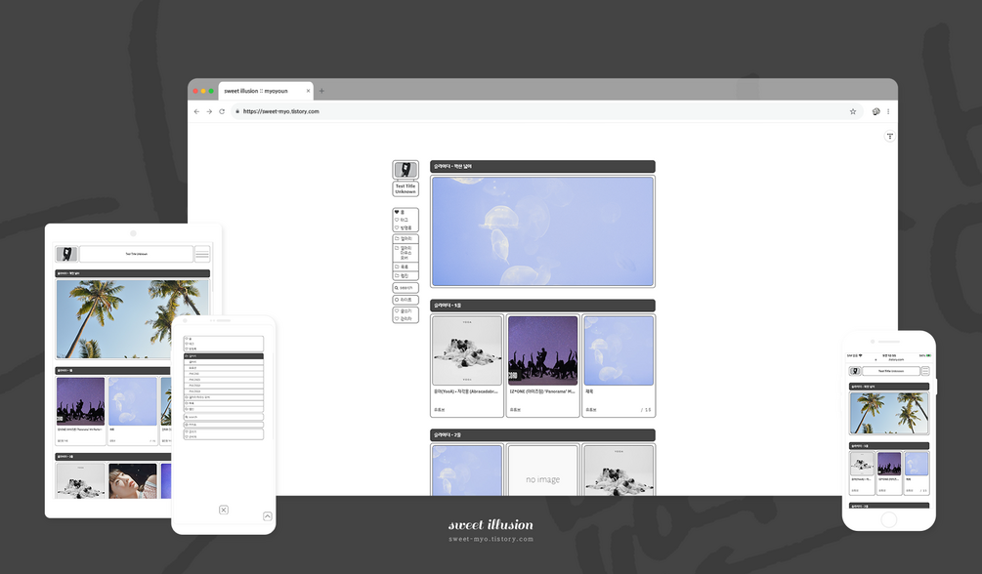Close the mobile menu with X icon
The image size is (982, 574).
tap(224, 511)
